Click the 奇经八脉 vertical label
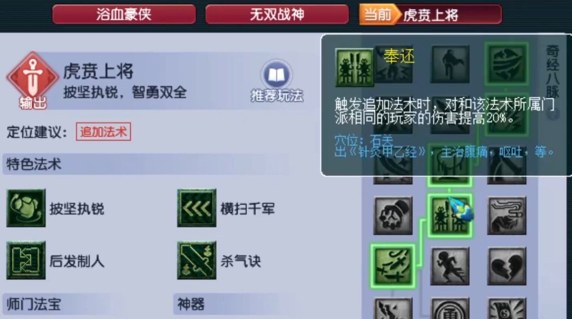 pos(553,72)
